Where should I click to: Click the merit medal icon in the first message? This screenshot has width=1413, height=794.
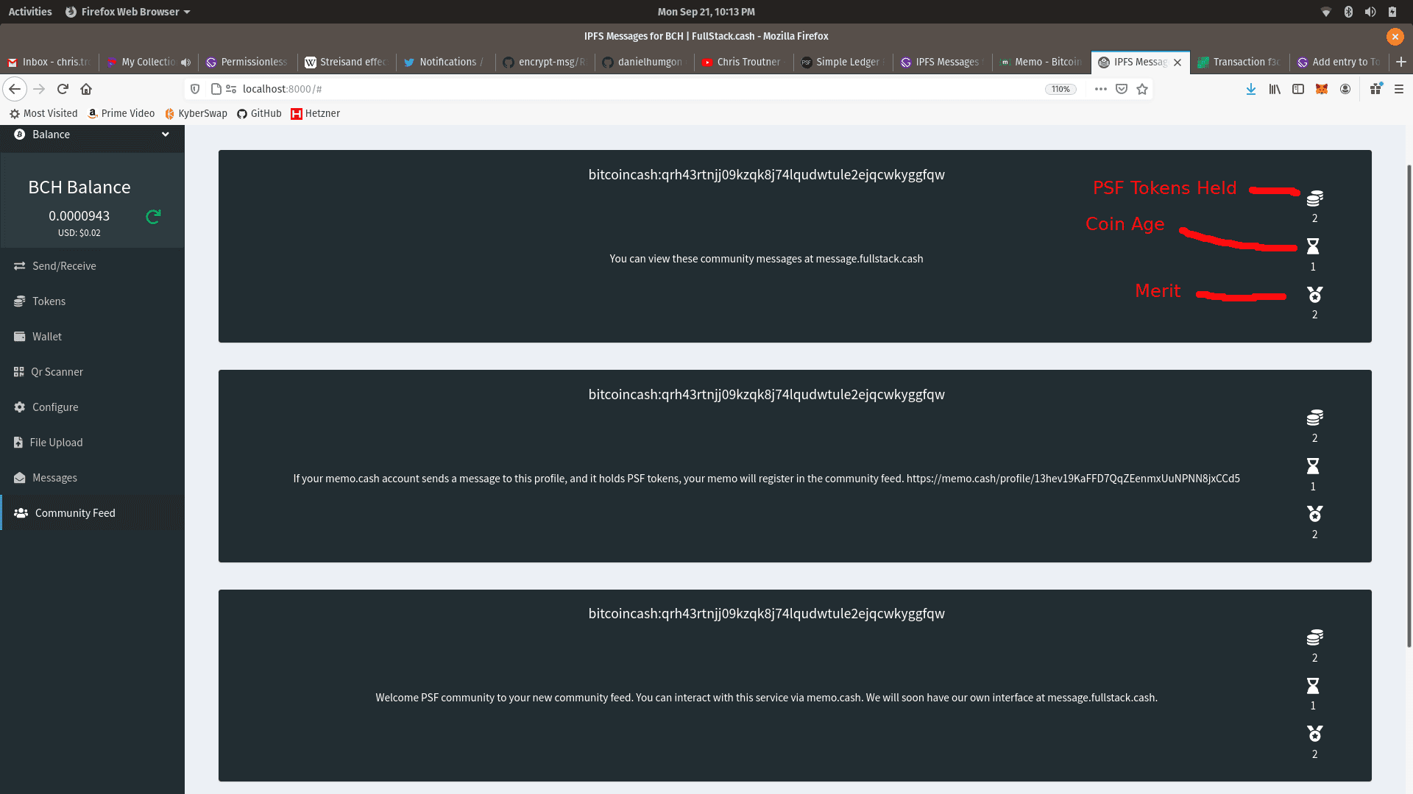click(x=1314, y=295)
